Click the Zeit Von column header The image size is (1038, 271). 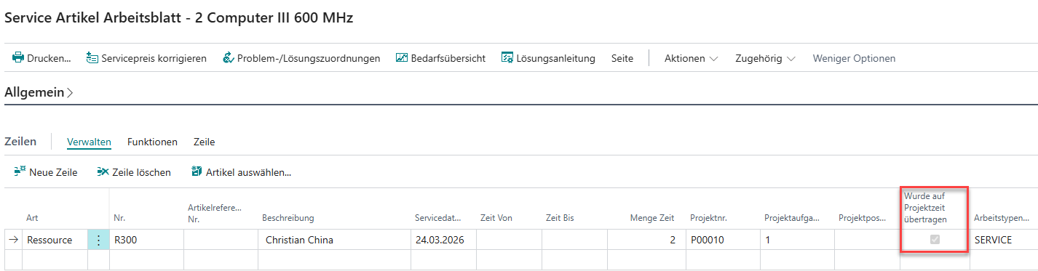(x=496, y=218)
